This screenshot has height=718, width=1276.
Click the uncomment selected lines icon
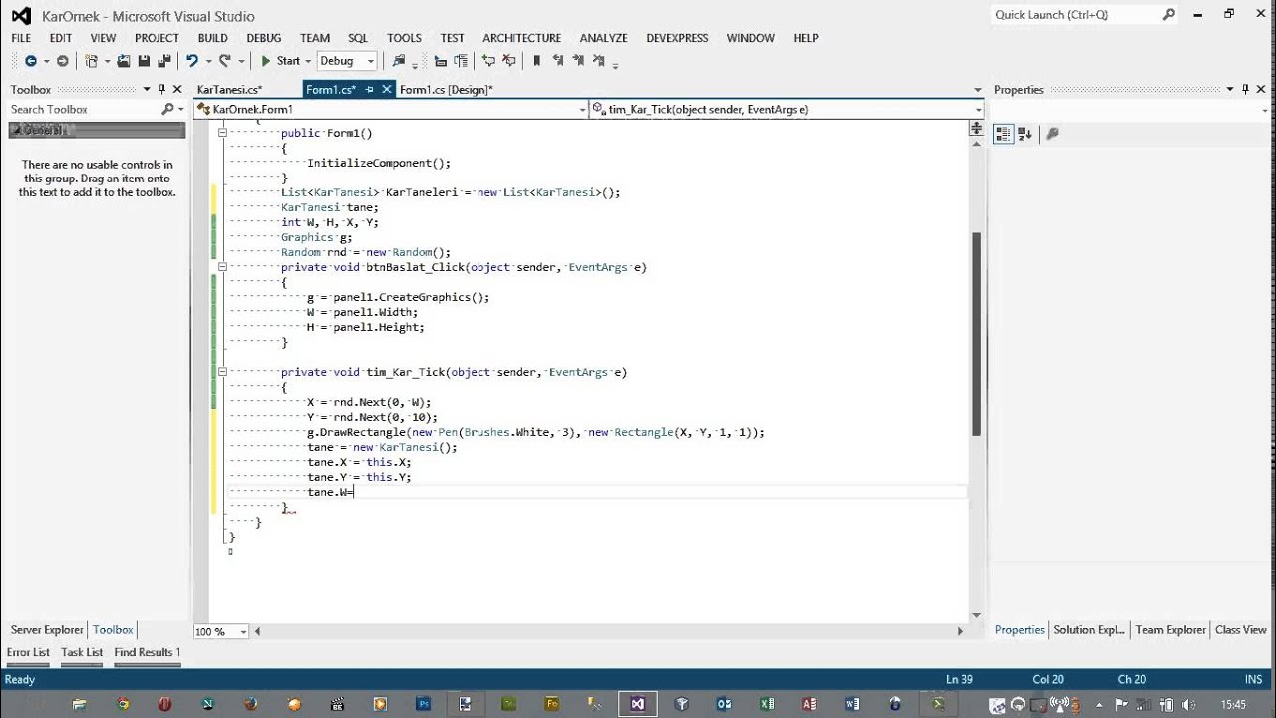[509, 61]
